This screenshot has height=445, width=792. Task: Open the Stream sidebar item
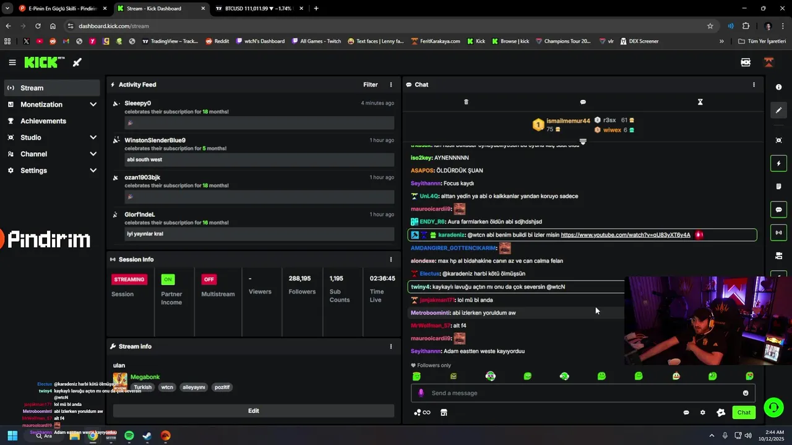52,88
